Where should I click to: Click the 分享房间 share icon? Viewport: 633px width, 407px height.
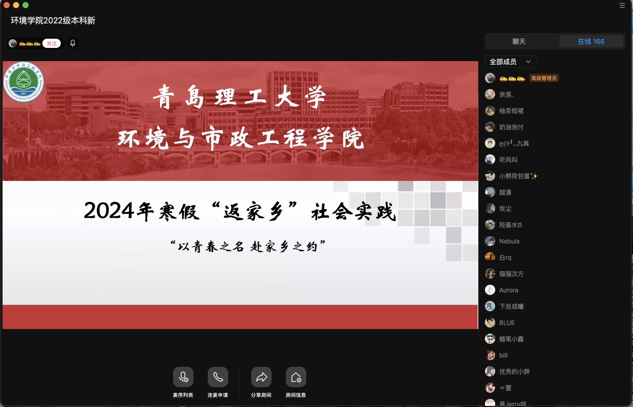261,377
